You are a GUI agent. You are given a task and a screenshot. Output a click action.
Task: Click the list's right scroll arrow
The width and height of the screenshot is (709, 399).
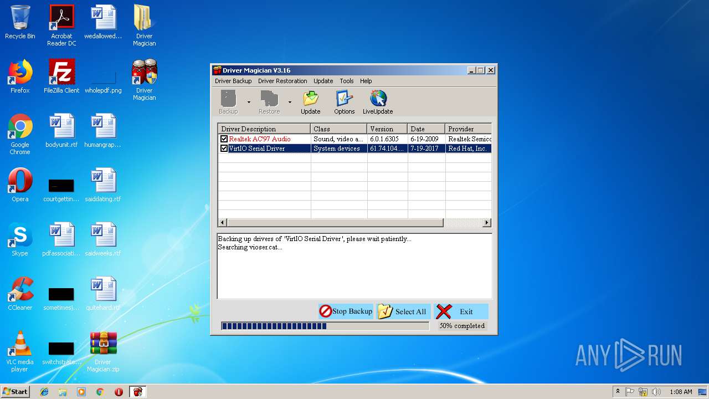[x=487, y=223]
